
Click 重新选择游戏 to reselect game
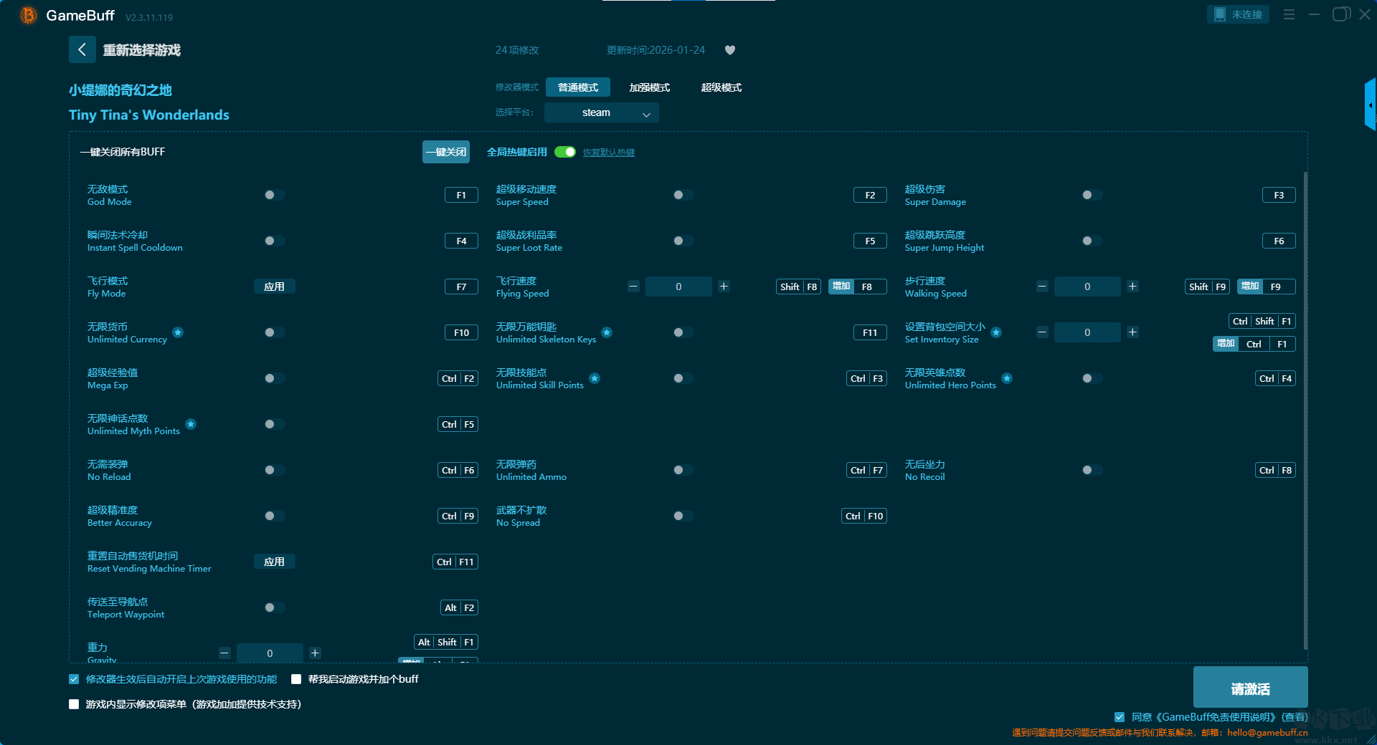click(142, 50)
